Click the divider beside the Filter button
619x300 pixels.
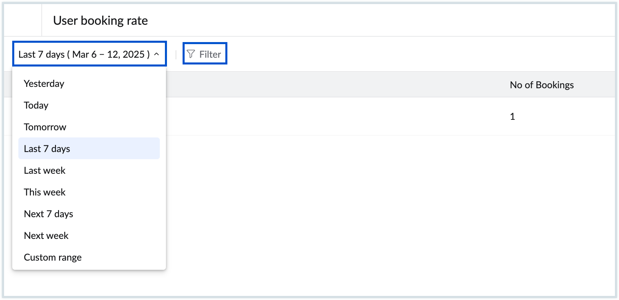coord(175,53)
